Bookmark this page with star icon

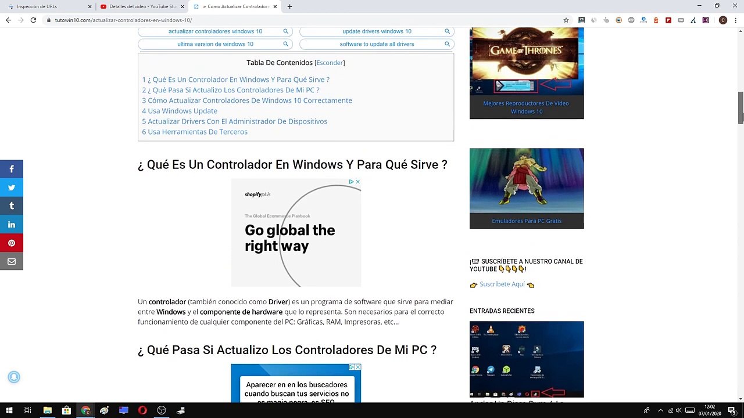point(566,20)
